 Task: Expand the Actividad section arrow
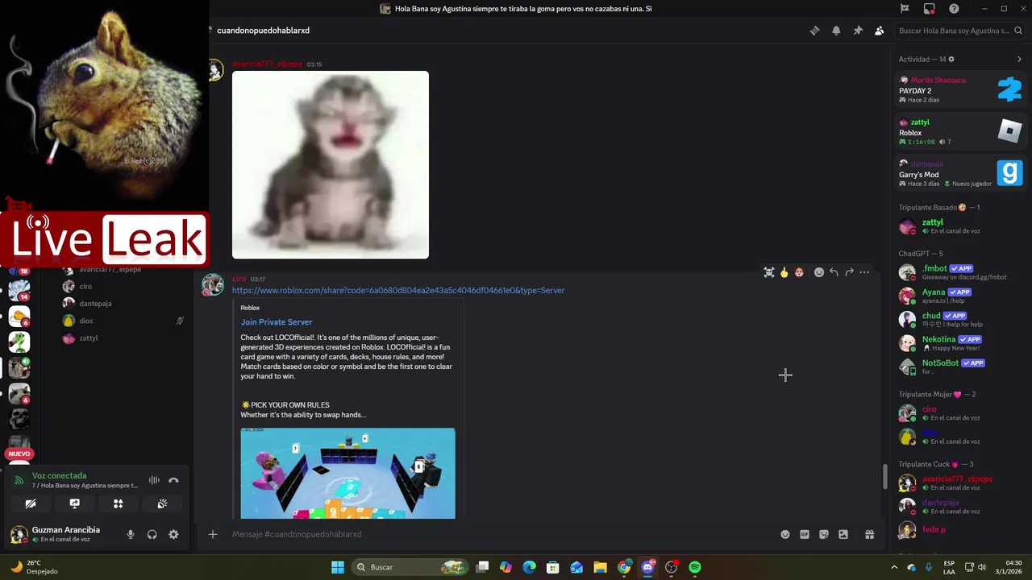point(1019,59)
